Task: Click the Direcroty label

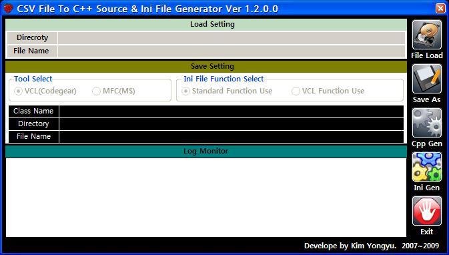Action: [x=33, y=37]
